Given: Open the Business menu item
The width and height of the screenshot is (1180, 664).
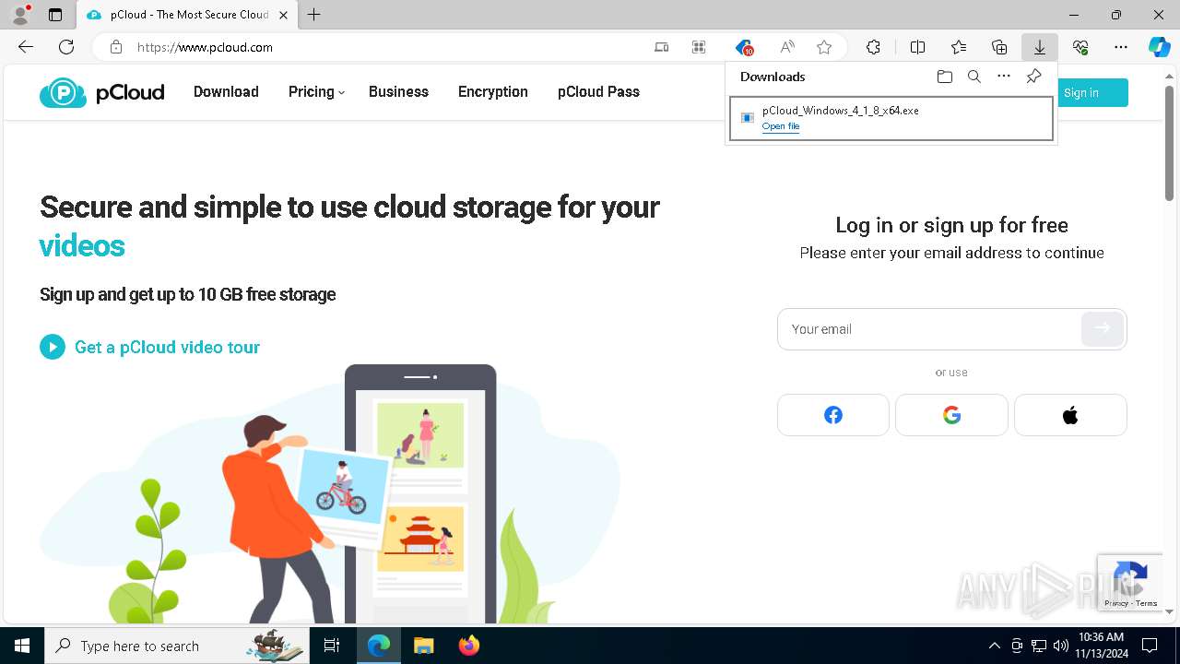Looking at the screenshot, I should [x=398, y=92].
